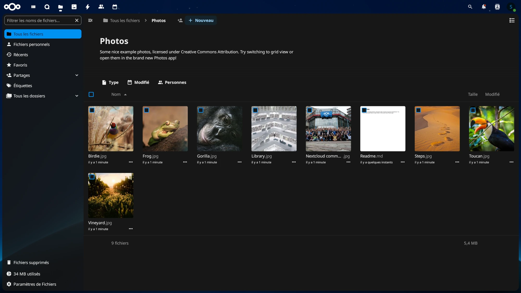Open the Talk app icon
Image resolution: width=521 pixels, height=293 pixels.
coord(47,7)
